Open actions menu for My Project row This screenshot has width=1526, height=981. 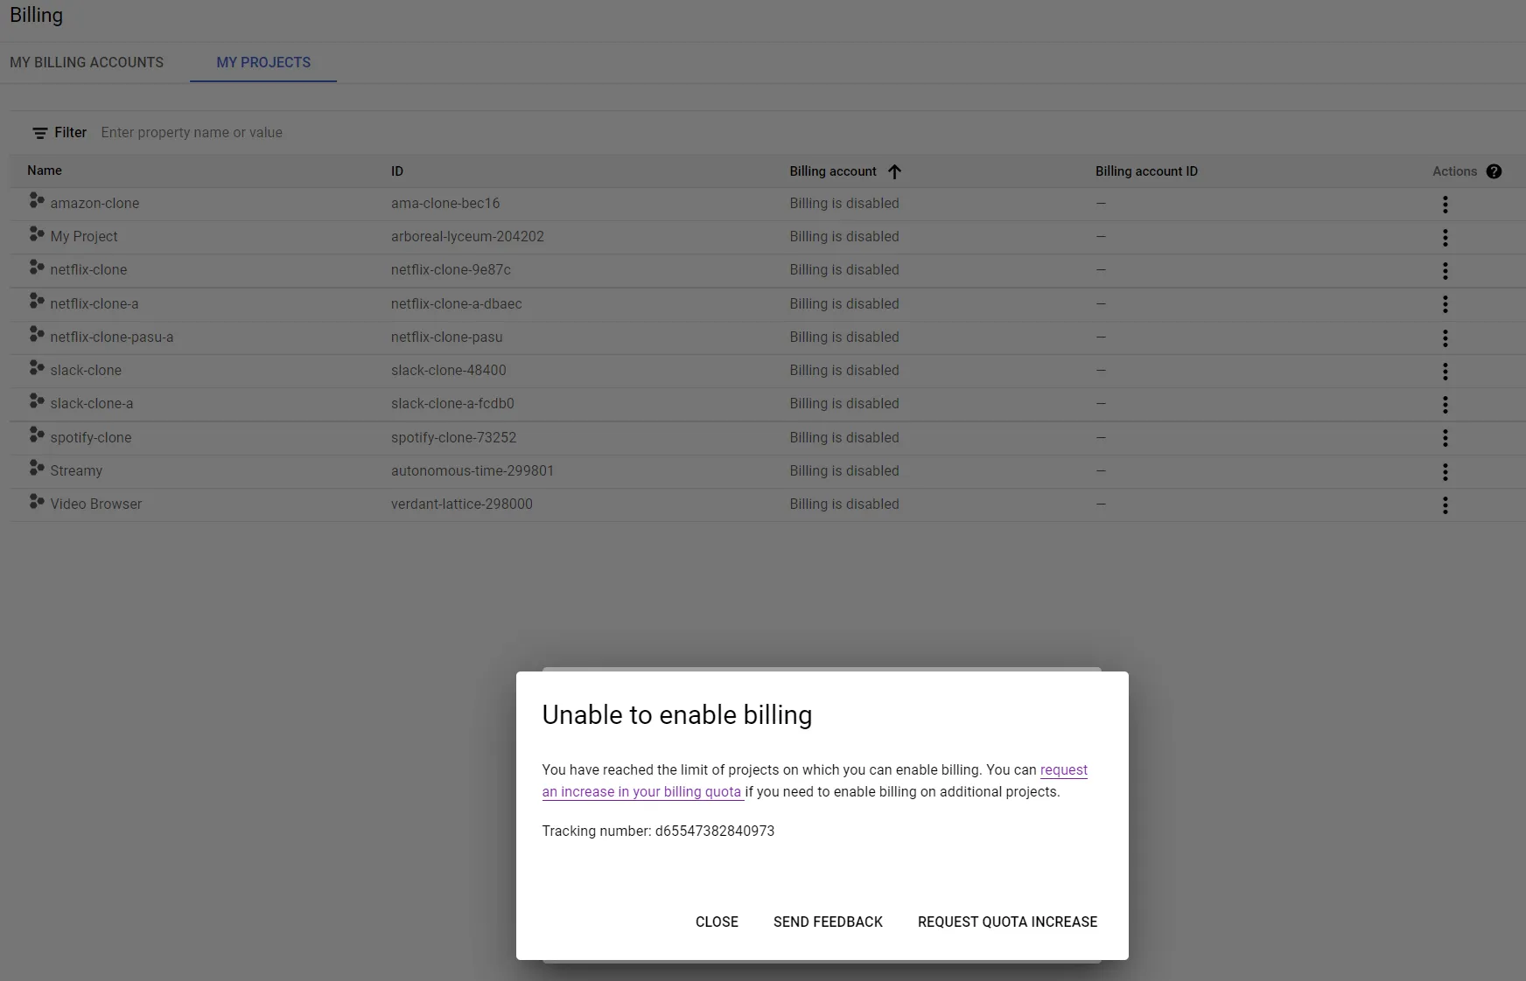pyautogui.click(x=1445, y=237)
